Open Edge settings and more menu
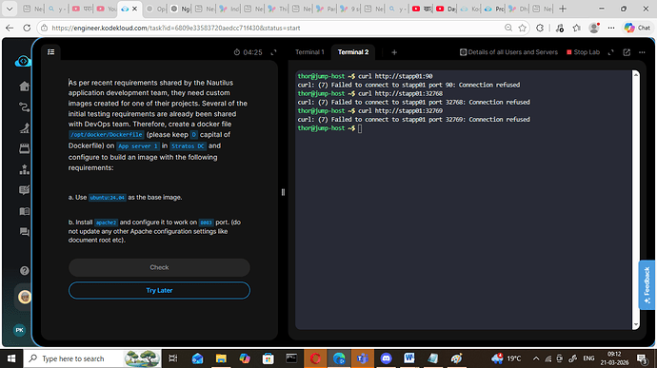The width and height of the screenshot is (657, 368). 611,28
